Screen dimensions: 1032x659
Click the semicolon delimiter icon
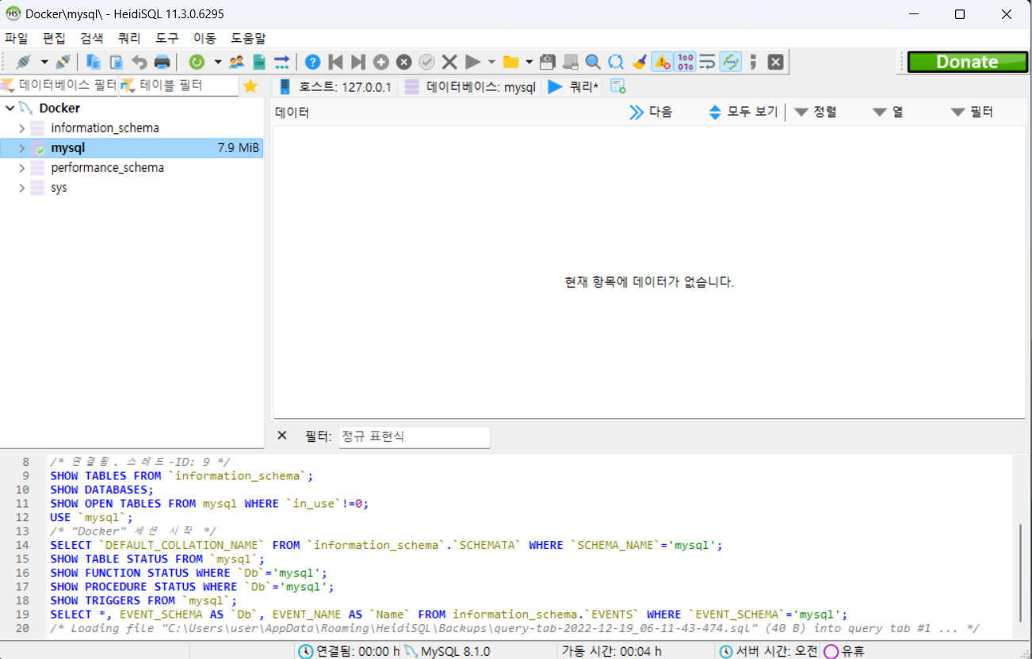[x=753, y=62]
